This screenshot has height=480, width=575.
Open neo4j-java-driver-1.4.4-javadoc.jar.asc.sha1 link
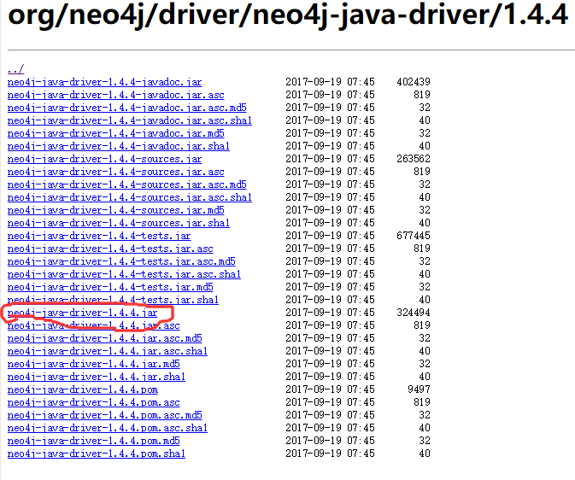click(130, 120)
